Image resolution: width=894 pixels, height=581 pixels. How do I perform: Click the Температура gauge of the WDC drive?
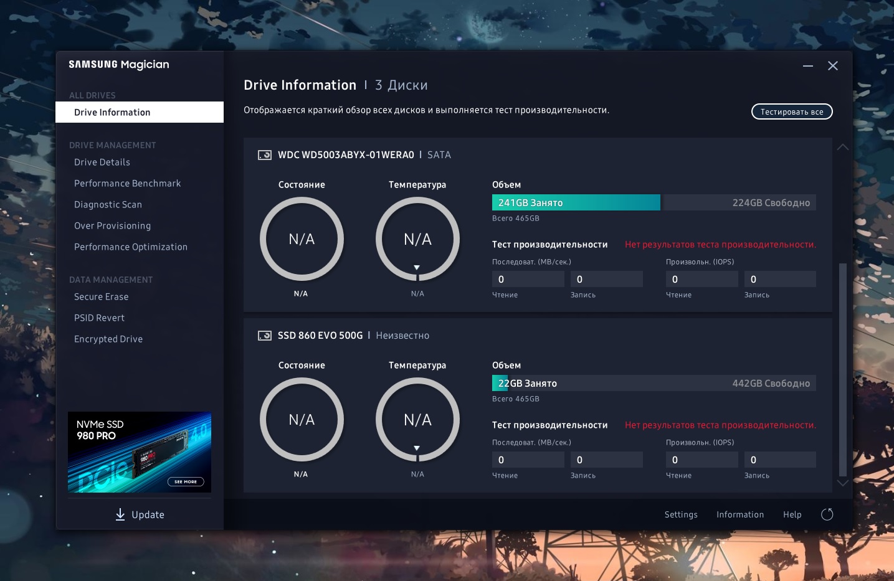tap(417, 239)
